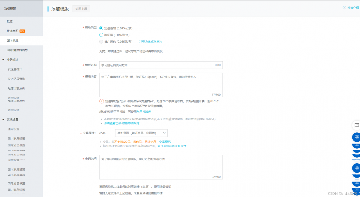
Task: Open the 升级为企业后启用 link
Action: 150,41
